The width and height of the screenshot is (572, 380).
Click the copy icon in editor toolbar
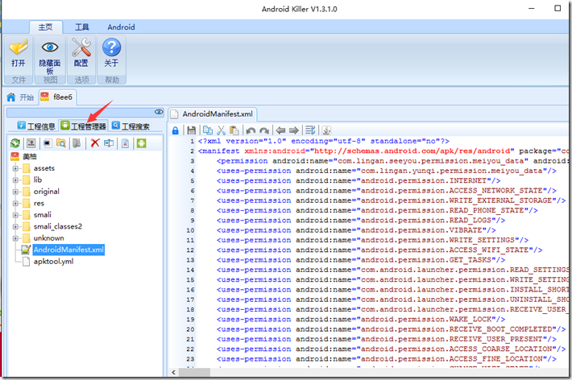point(208,130)
